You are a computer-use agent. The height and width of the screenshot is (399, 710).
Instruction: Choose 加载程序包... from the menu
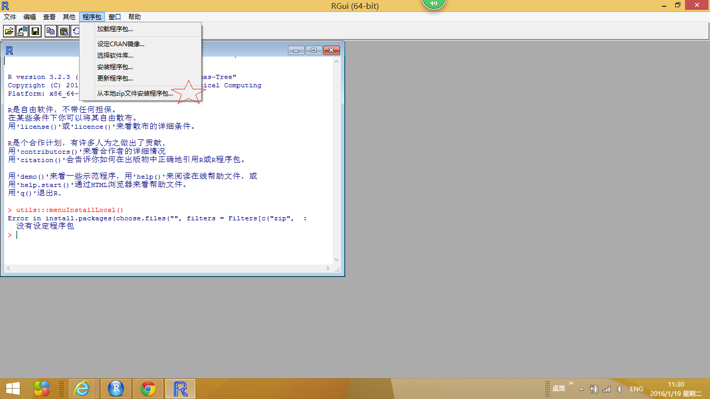[140, 29]
